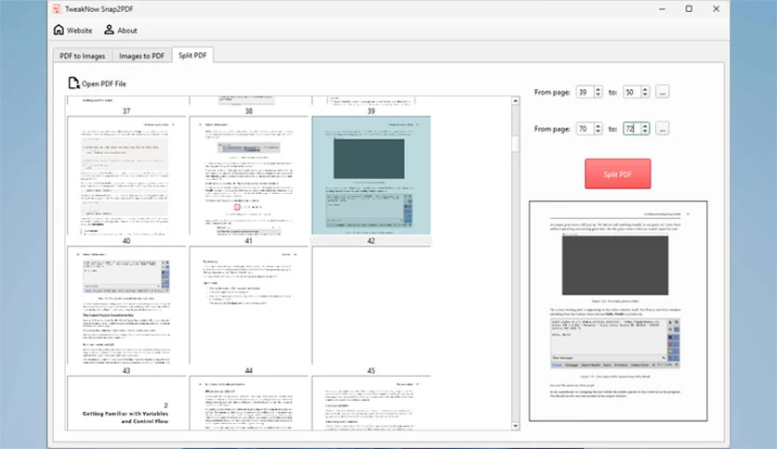Open the Website link
The image size is (777, 449).
click(x=80, y=31)
